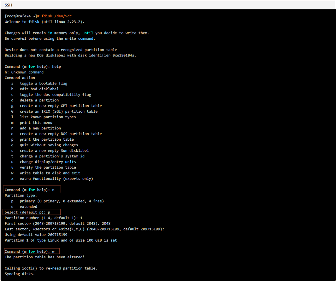Click the 'fdisk /dev/vdc' command text

click(x=56, y=16)
